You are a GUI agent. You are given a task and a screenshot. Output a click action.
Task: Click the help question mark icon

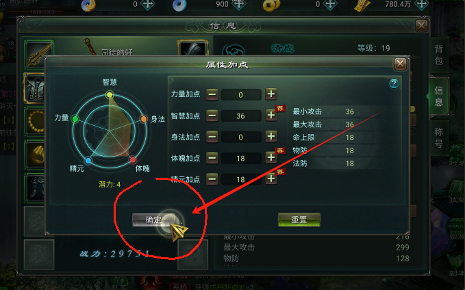pos(394,83)
